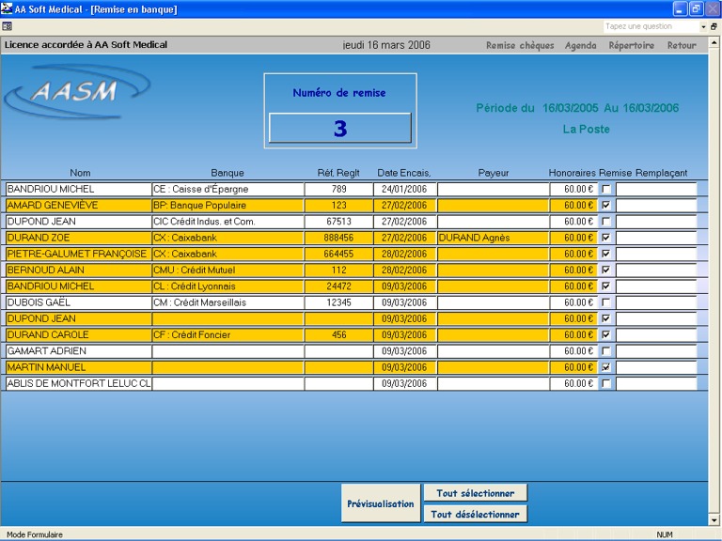Open Remise chèques menu
Viewport: 722px width, 541px height.
[x=520, y=45]
